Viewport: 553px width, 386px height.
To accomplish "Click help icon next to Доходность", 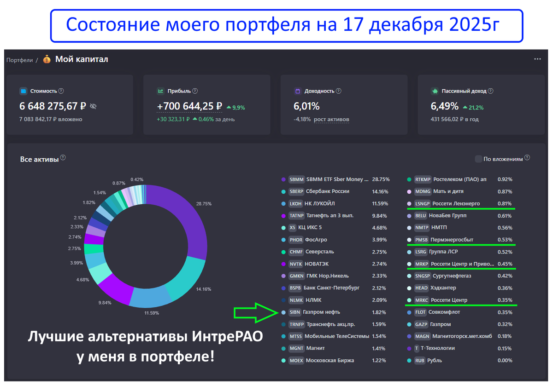I will [339, 91].
